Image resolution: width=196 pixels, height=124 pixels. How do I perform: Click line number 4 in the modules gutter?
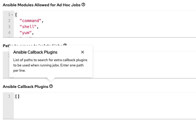(9, 32)
